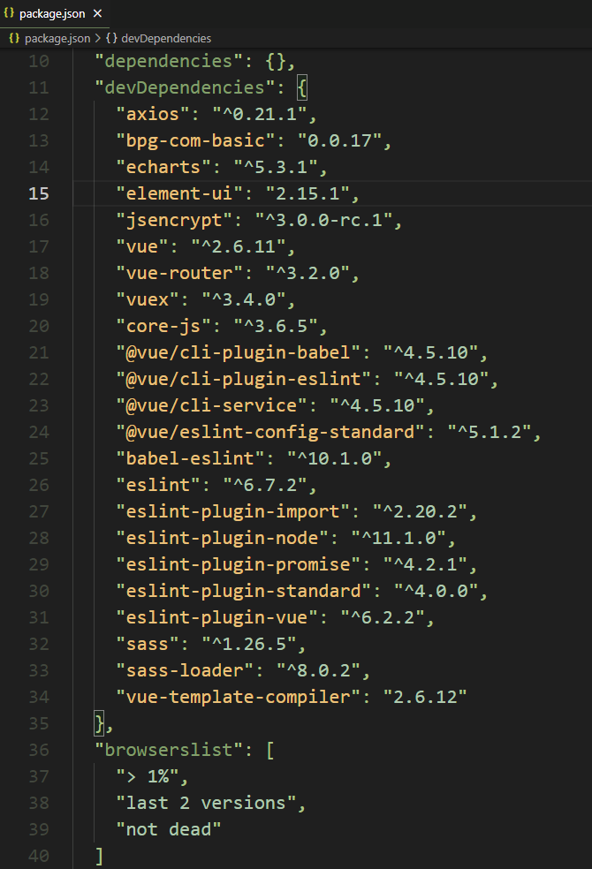Click the "^4.2.1" version value
This screenshot has height=869, width=592.
425,564
